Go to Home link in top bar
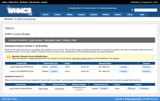160x101 pixels. (x=5, y=2)
